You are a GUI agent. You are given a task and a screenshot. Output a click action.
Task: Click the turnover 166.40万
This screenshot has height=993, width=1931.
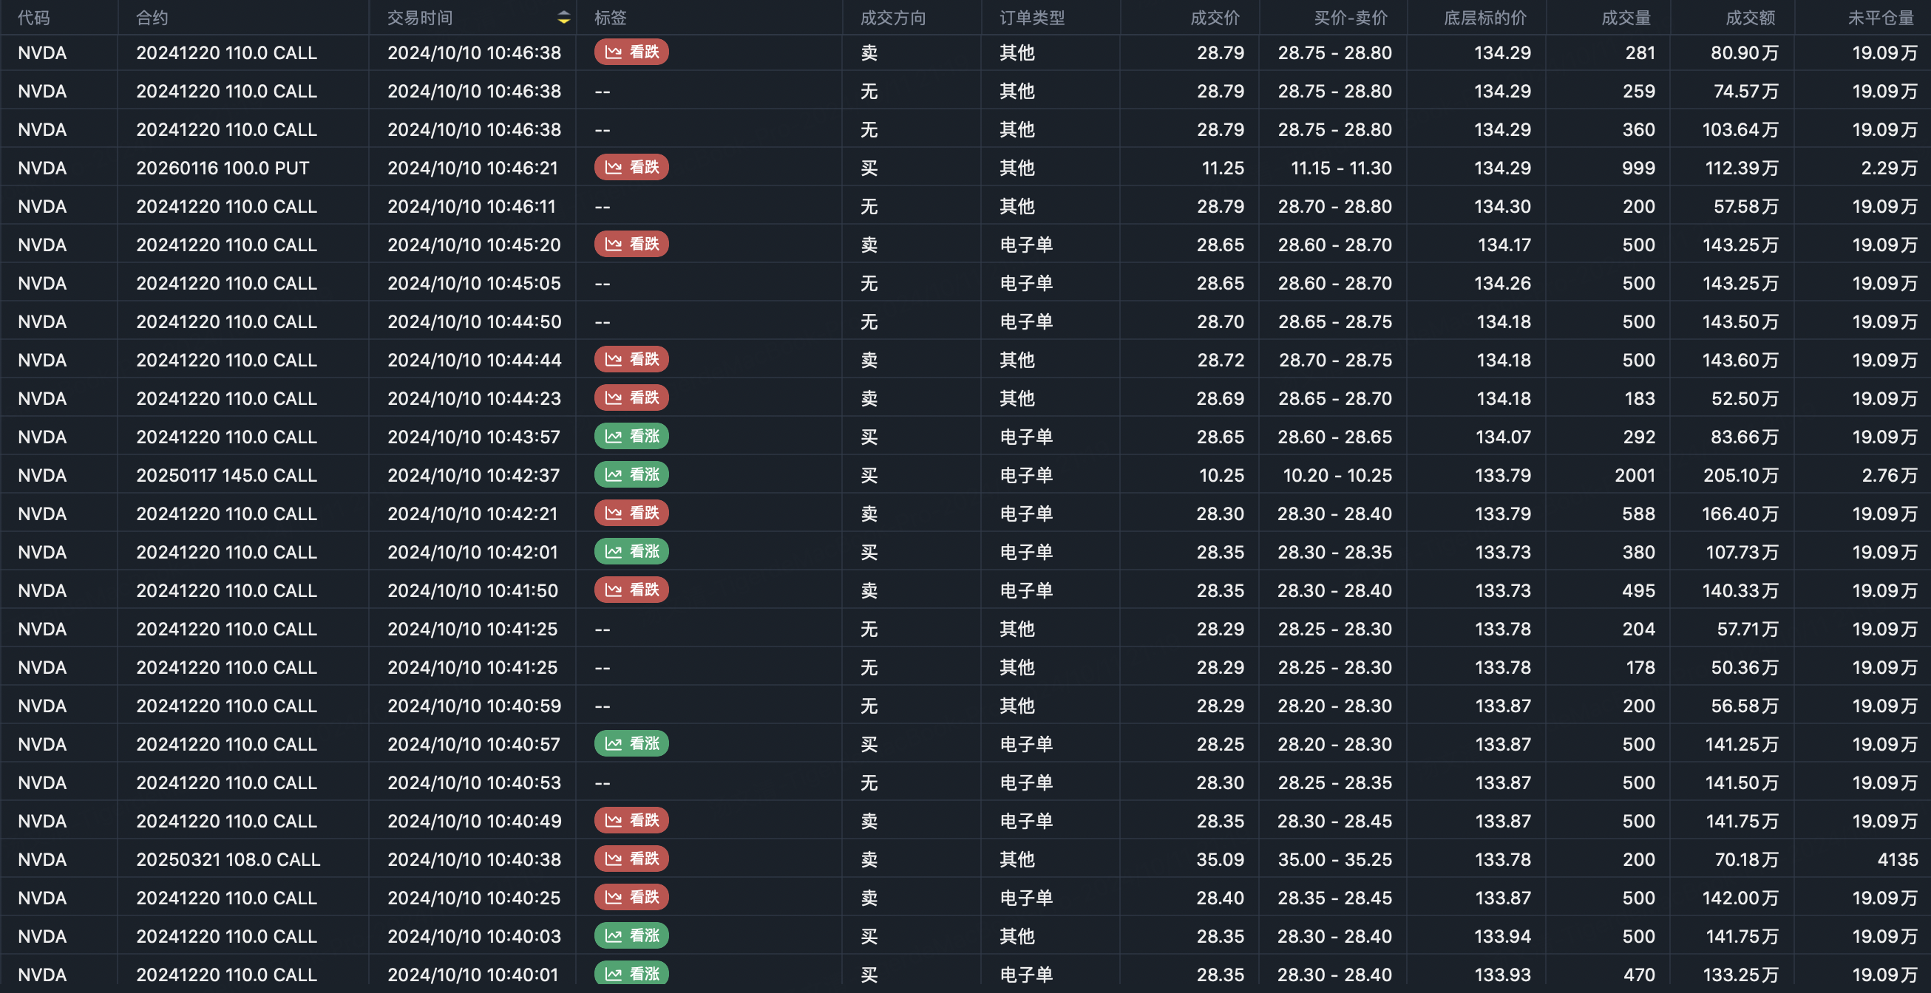click(1740, 513)
